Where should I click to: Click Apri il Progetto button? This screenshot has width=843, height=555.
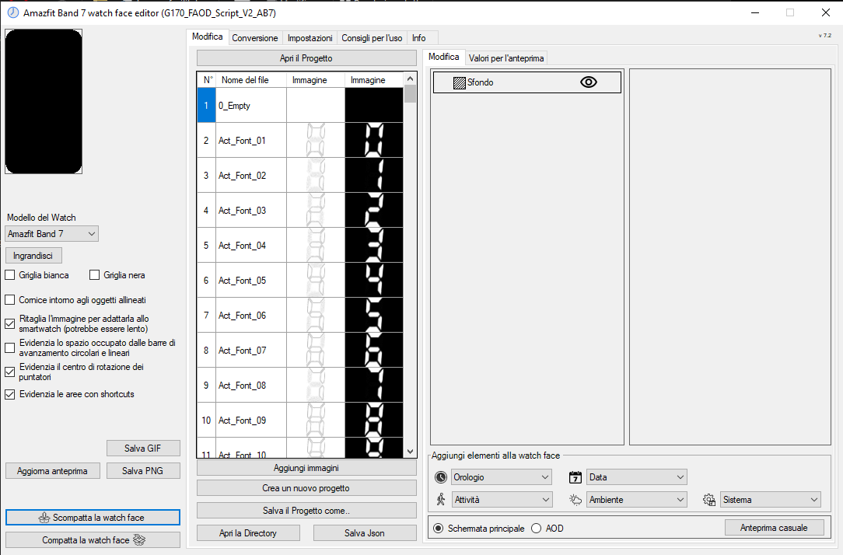coord(306,58)
